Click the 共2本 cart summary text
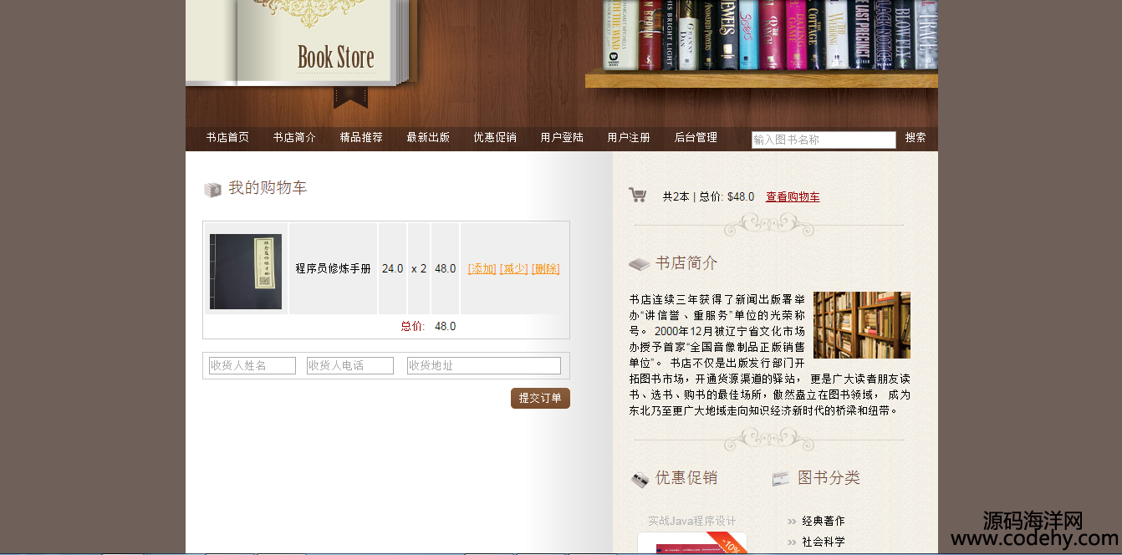 (x=676, y=197)
